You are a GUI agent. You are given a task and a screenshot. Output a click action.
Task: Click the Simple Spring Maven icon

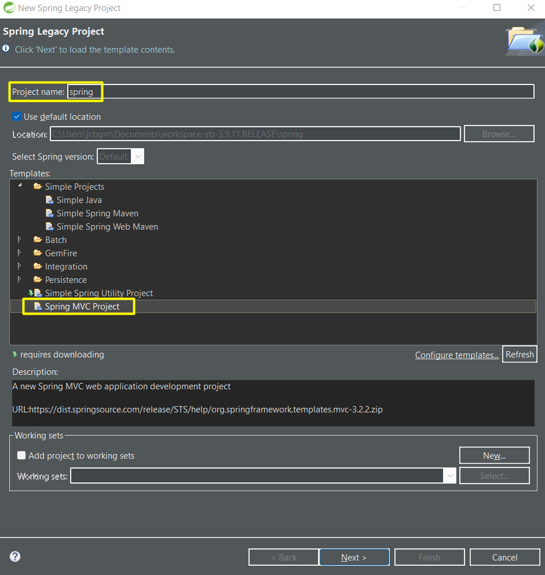(50, 213)
